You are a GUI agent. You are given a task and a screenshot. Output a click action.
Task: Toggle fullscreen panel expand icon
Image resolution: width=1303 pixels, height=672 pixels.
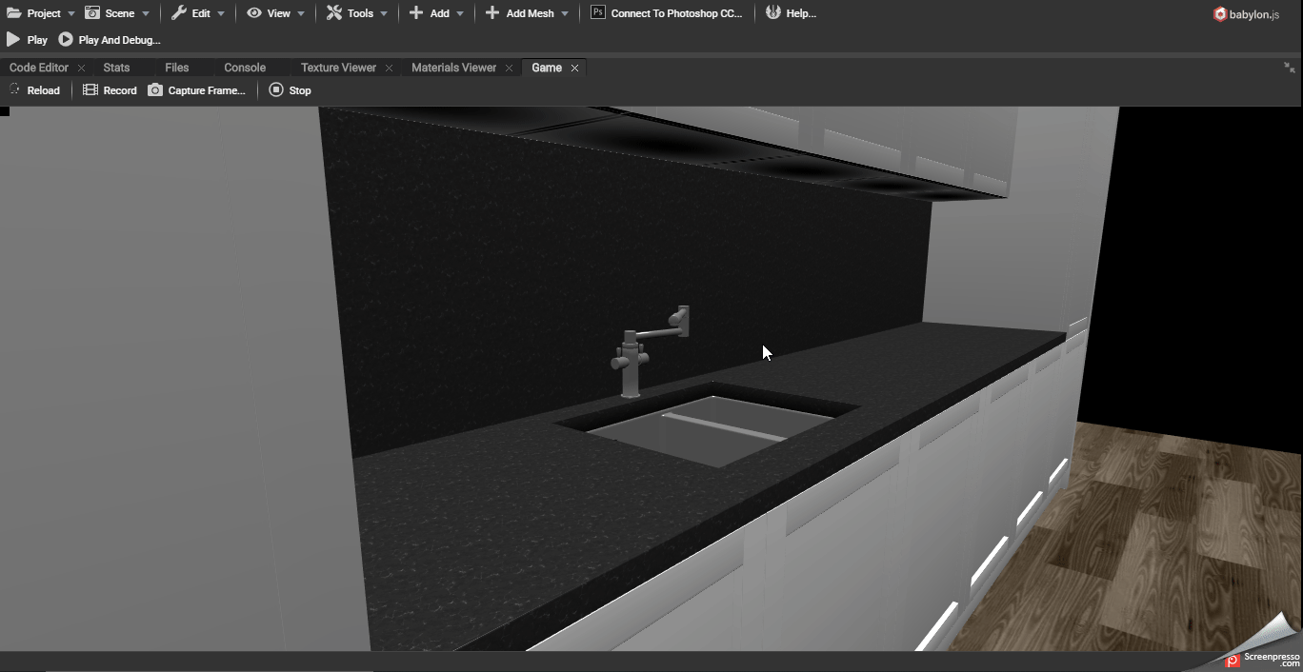(x=1289, y=68)
